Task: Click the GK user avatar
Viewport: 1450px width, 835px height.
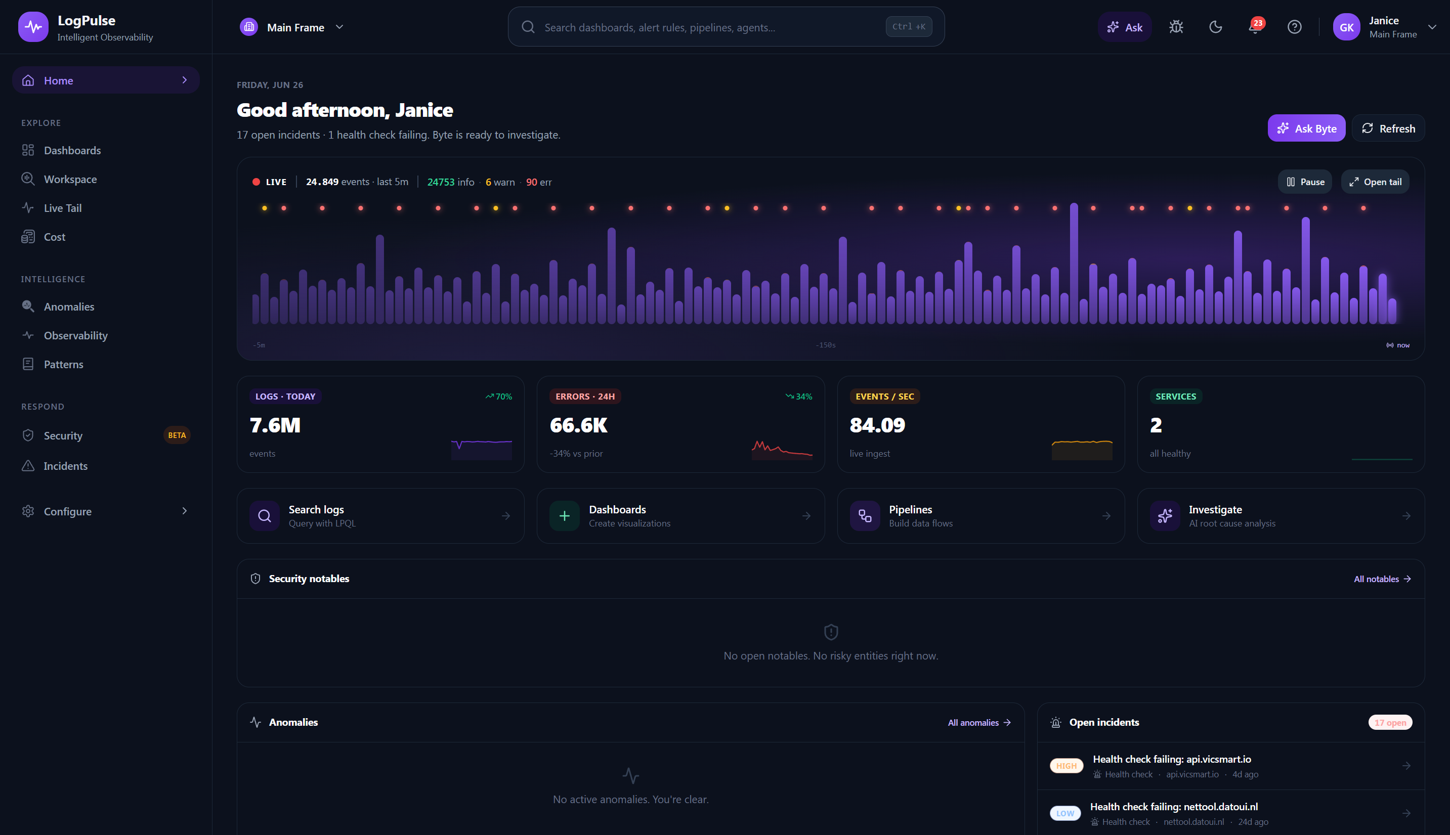Action: 1347,27
